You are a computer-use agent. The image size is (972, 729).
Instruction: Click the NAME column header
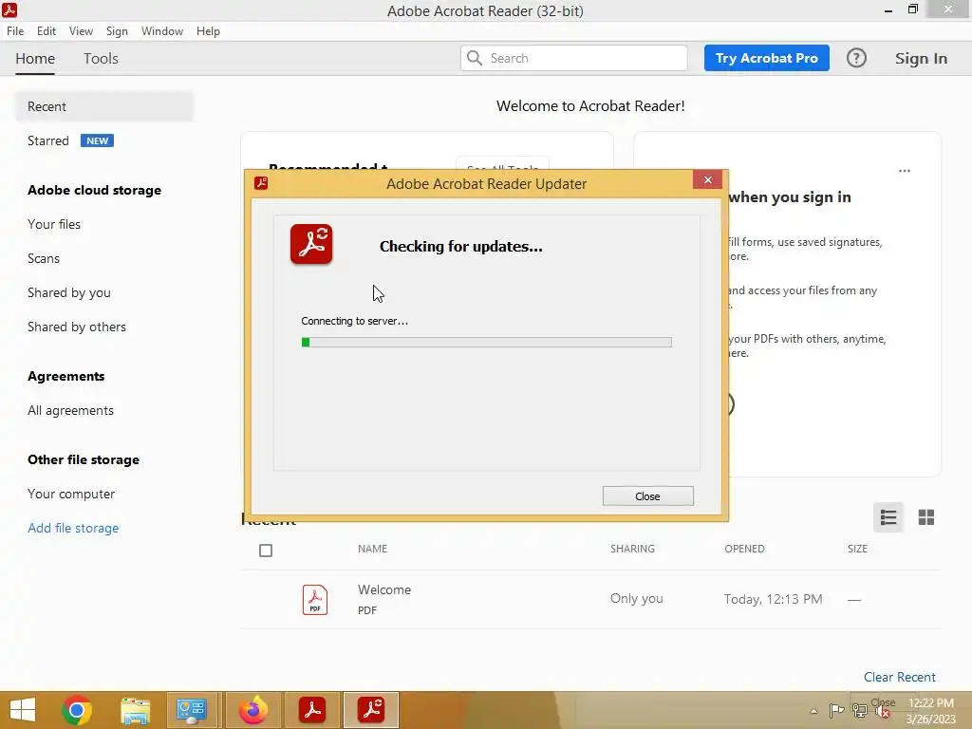point(372,549)
